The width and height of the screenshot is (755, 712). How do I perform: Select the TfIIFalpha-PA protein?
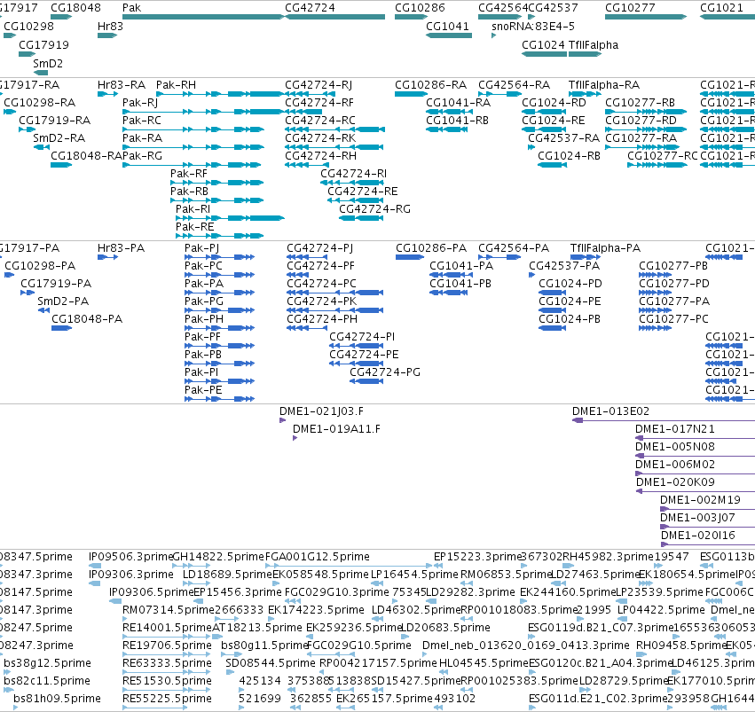pyautogui.click(x=586, y=257)
